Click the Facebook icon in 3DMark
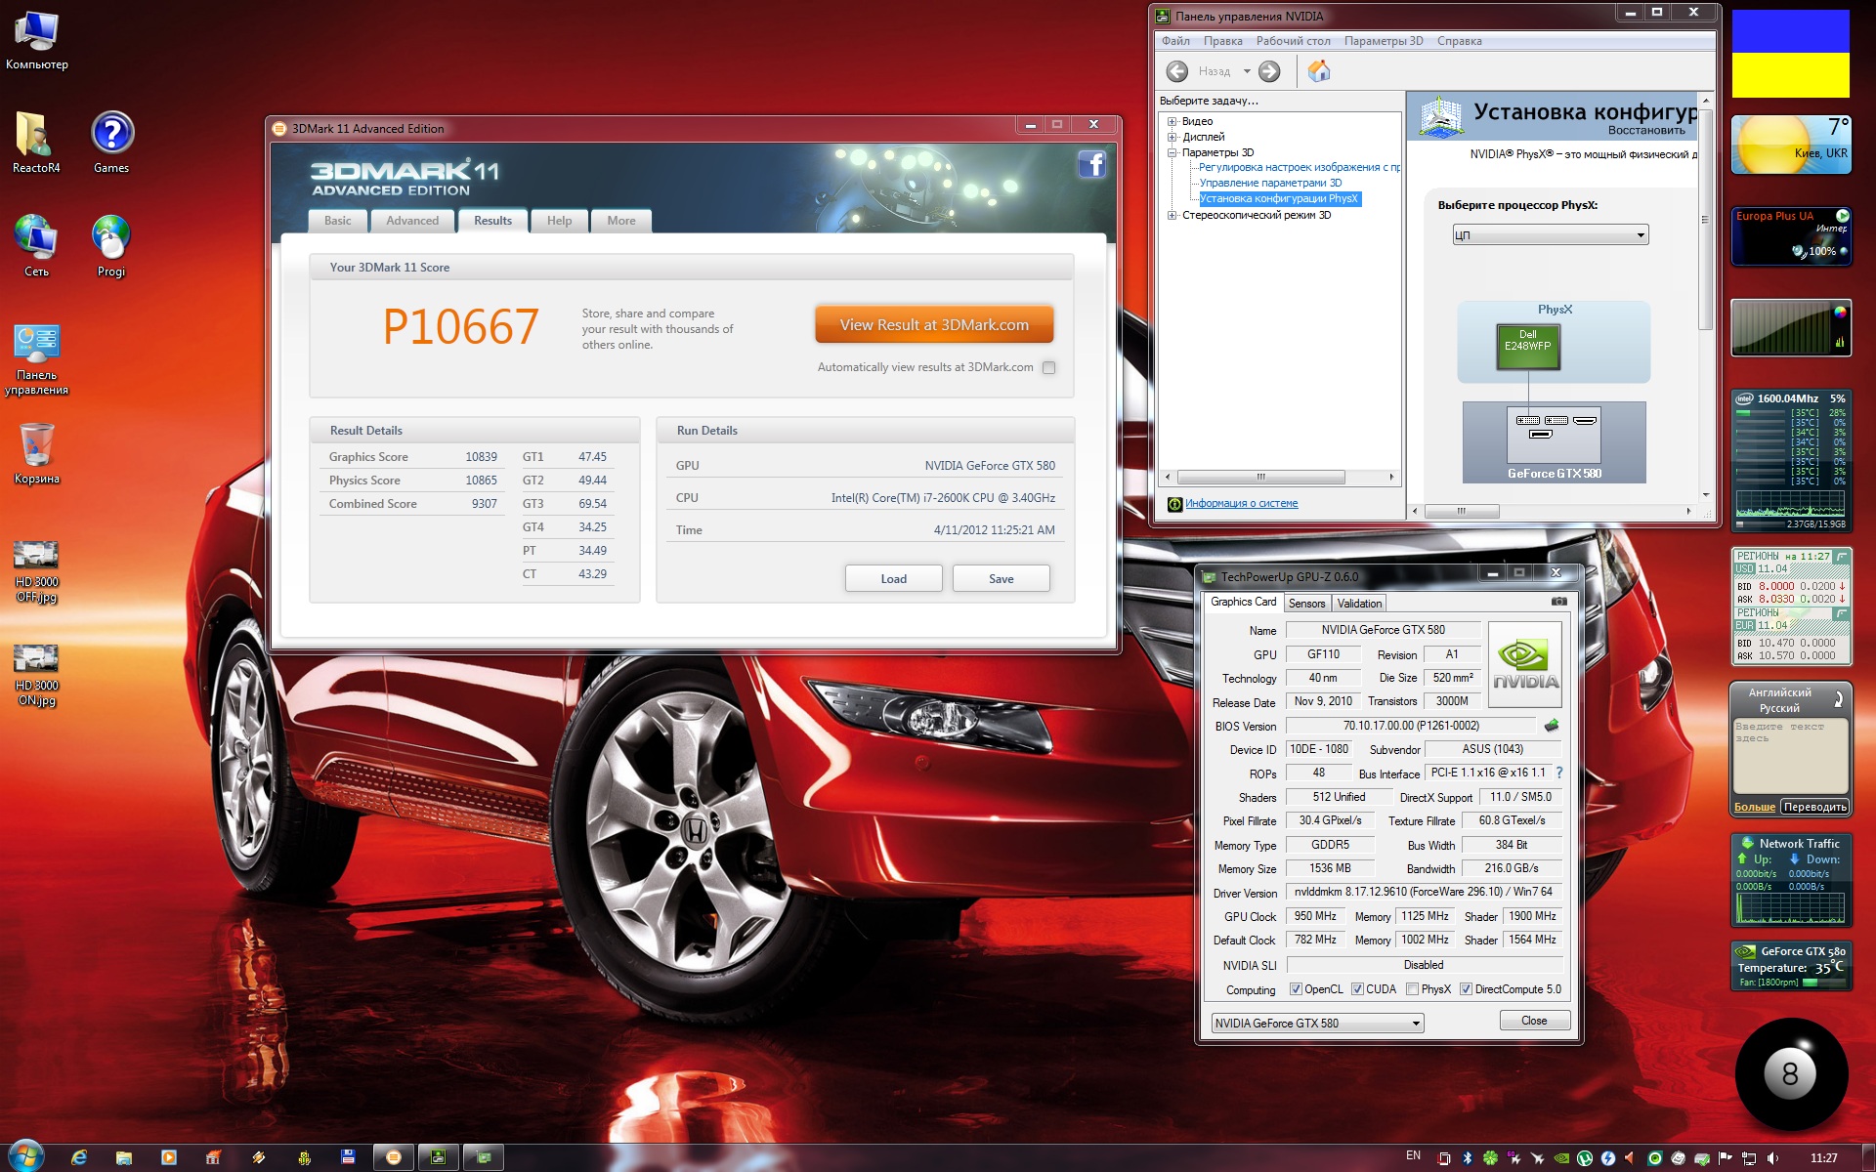This screenshot has width=1876, height=1172. [x=1091, y=164]
